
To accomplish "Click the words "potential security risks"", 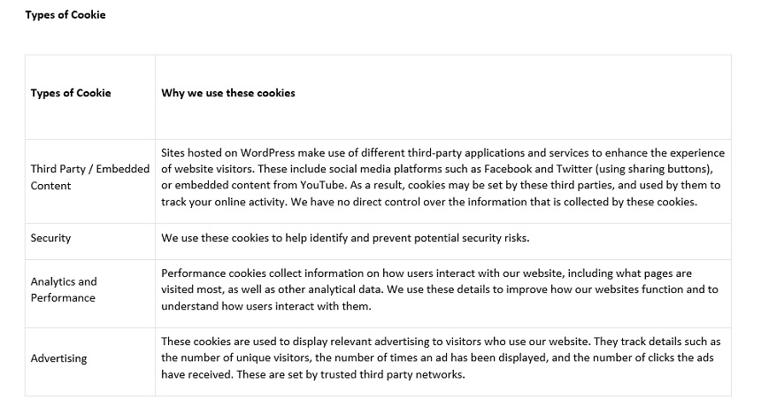I will [484, 238].
